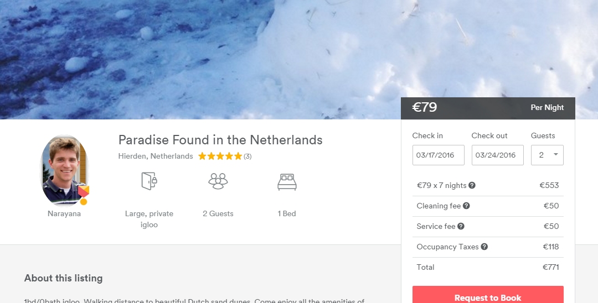Click help icon beside €79 x 7 nights

coord(472,186)
